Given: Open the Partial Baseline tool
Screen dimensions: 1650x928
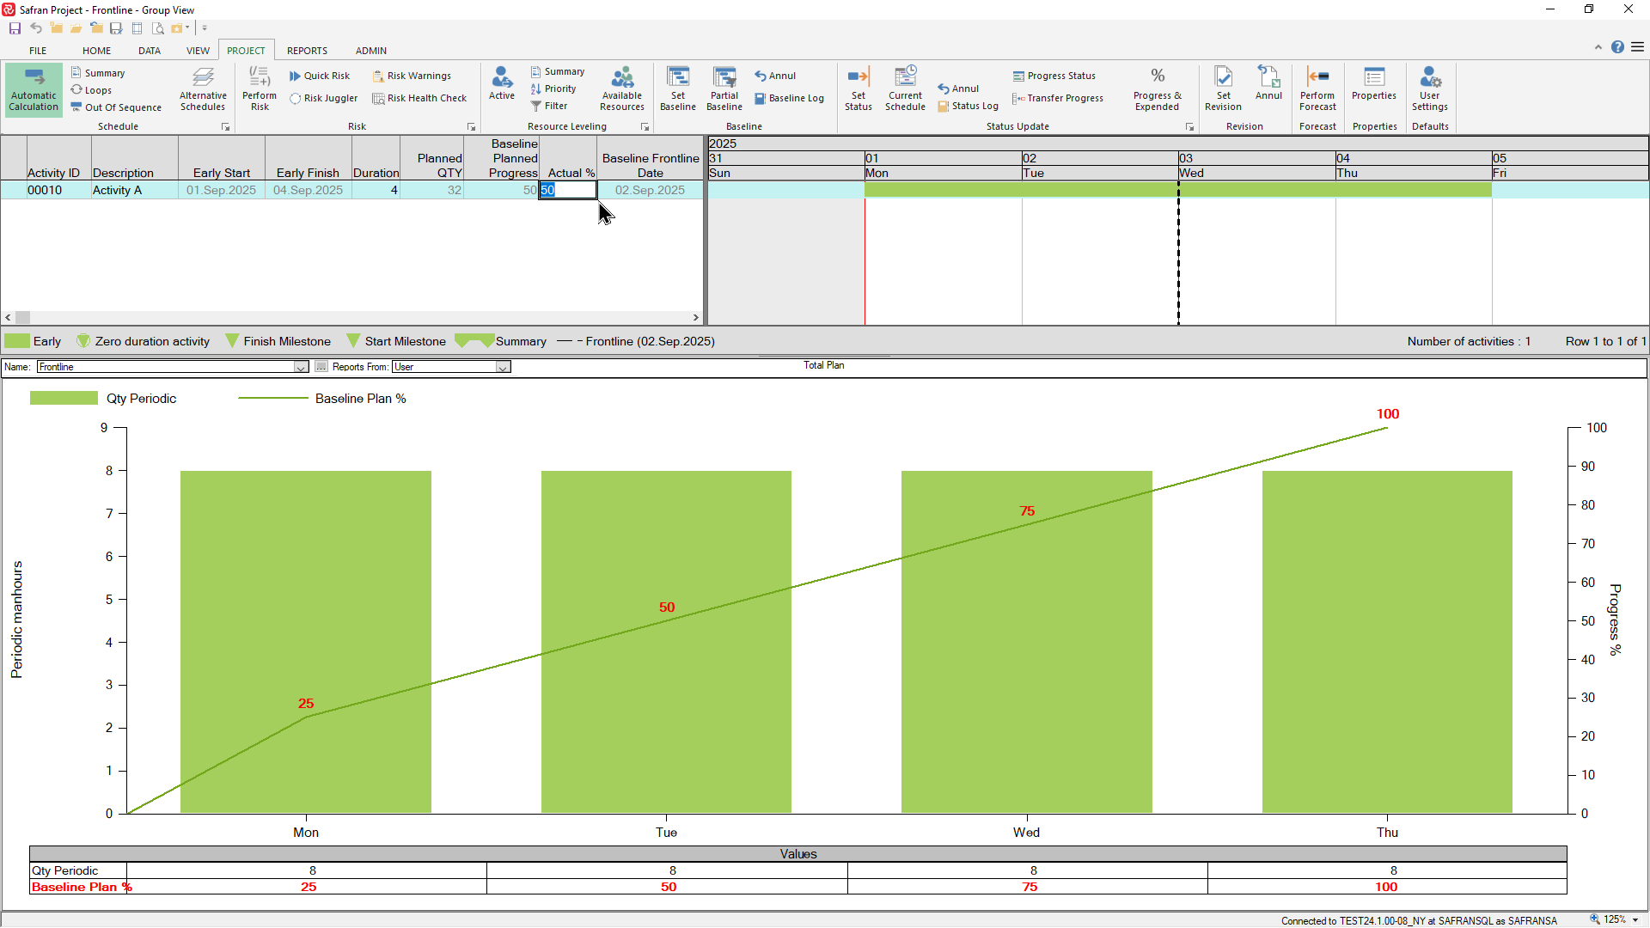Looking at the screenshot, I should [724, 89].
